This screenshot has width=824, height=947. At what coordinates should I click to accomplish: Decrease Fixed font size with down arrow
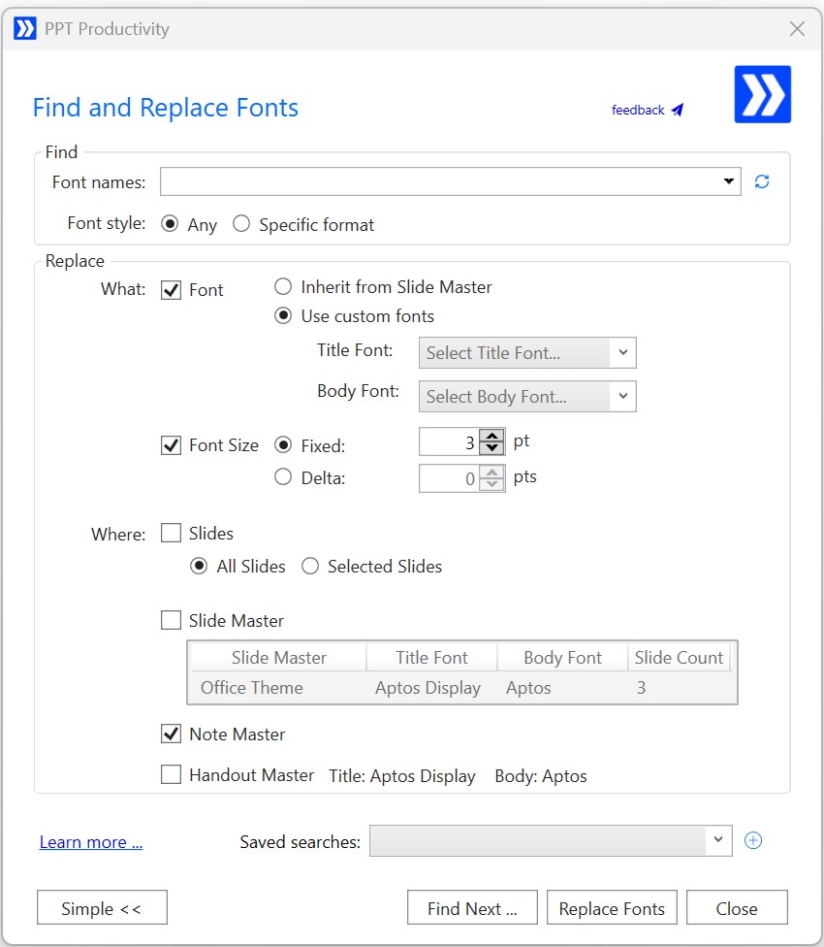coord(492,448)
